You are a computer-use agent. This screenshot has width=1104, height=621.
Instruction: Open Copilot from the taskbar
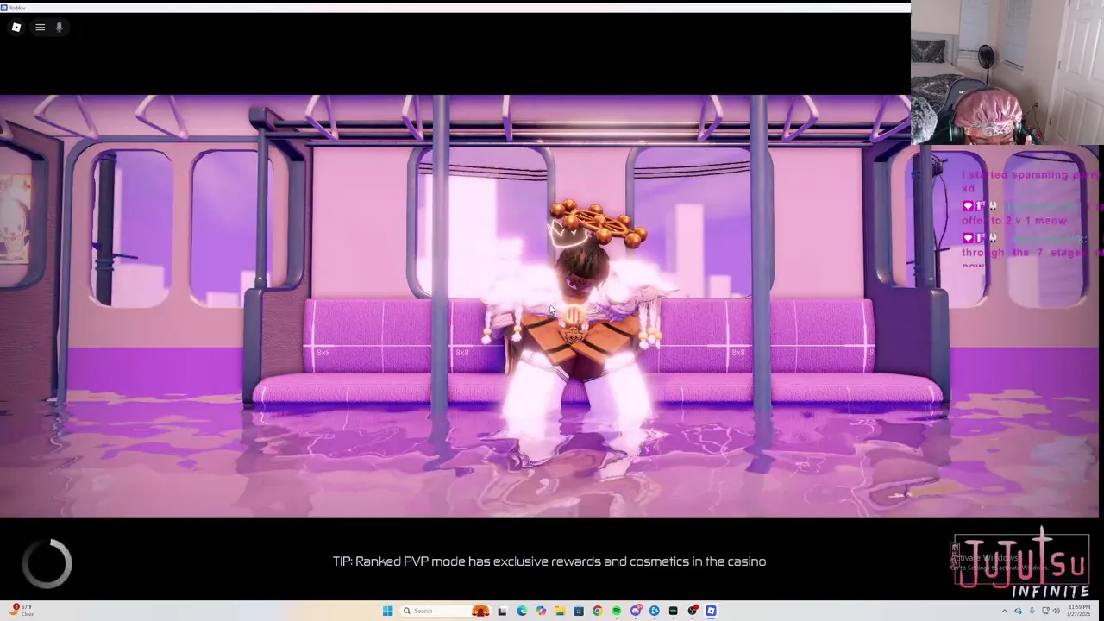541,611
